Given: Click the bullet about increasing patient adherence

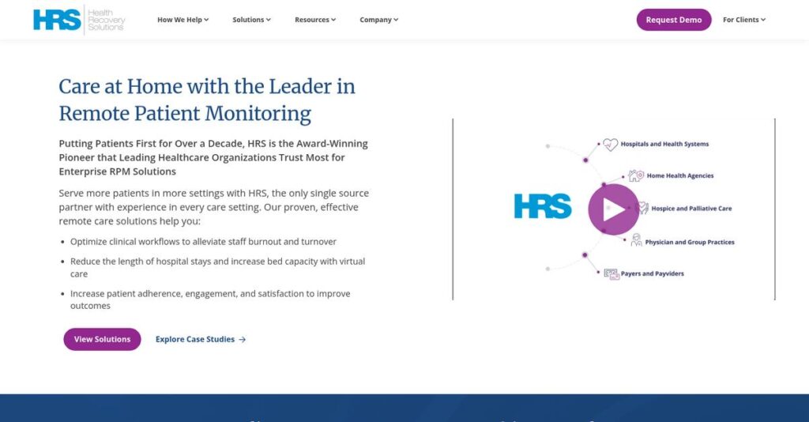Looking at the screenshot, I should click(x=210, y=300).
